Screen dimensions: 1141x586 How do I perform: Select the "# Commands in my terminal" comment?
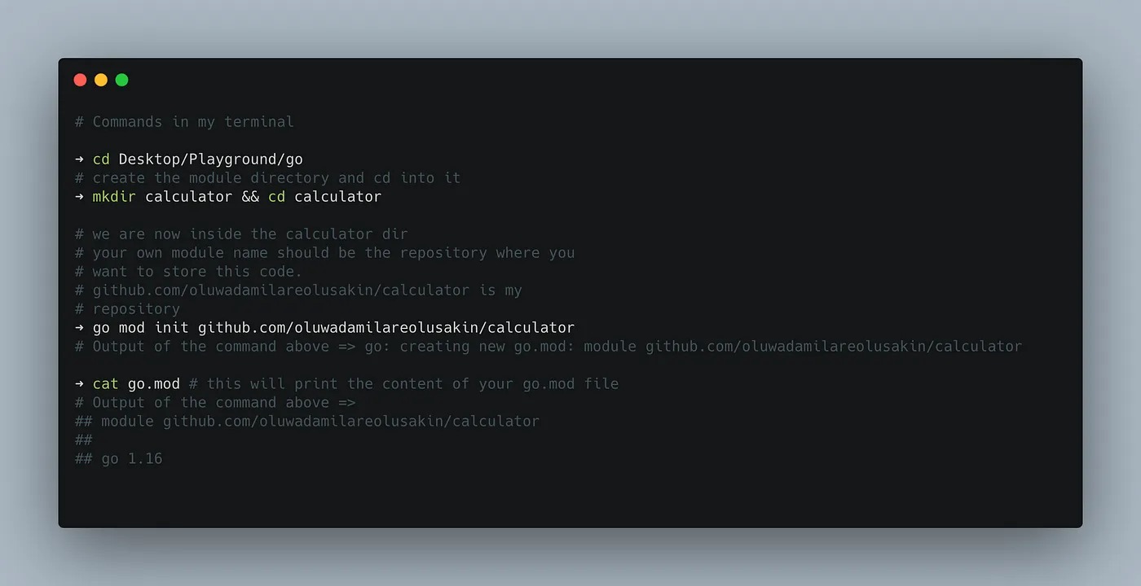point(184,122)
